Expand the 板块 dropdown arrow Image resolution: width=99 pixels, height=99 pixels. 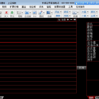97,12
